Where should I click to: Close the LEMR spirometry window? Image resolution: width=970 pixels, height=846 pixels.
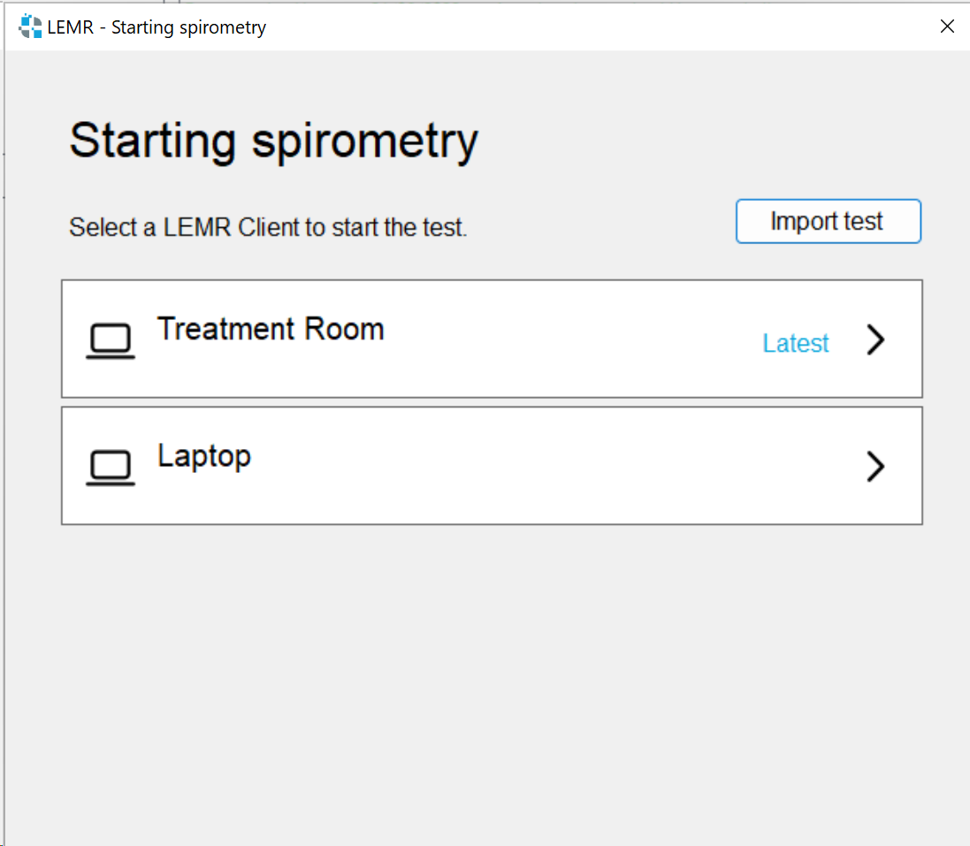[947, 27]
